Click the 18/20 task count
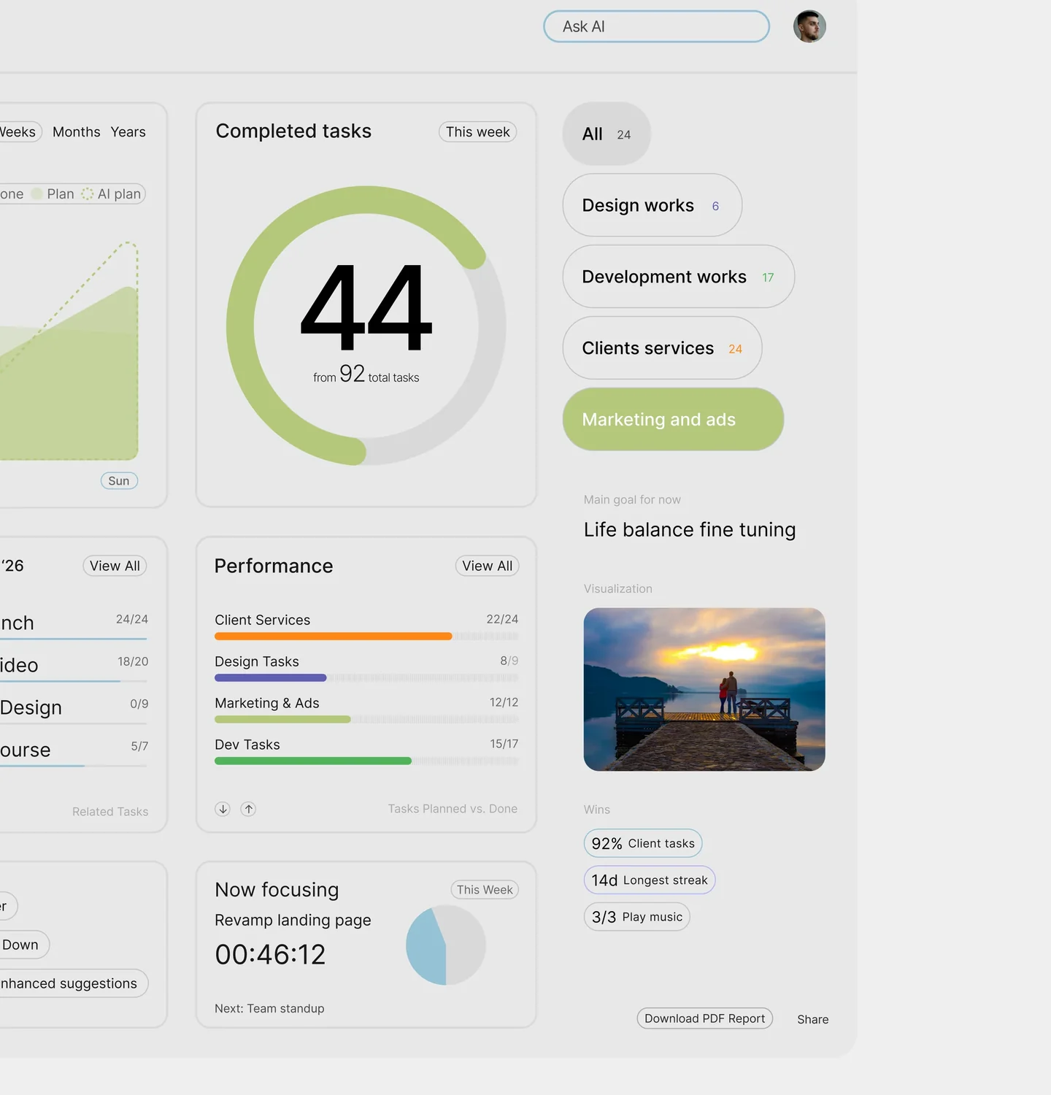1051x1095 pixels. pos(133,661)
